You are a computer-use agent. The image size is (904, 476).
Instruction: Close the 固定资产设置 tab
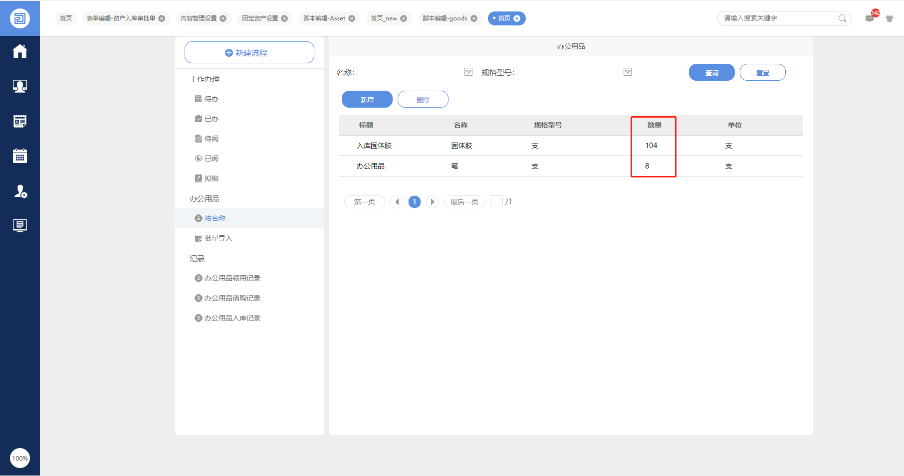[x=284, y=18]
